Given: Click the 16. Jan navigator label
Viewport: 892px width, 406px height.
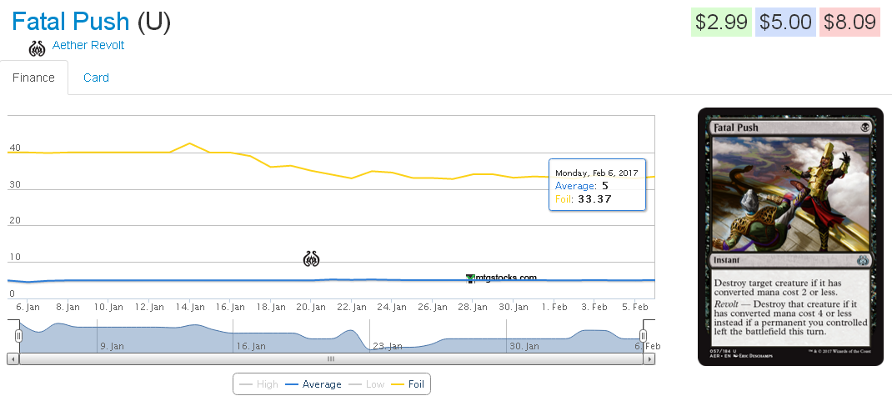Looking at the screenshot, I should click(x=251, y=346).
